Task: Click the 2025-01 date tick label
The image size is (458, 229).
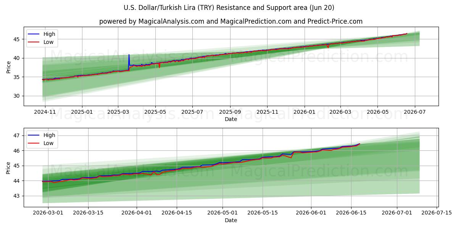Action: coord(82,112)
